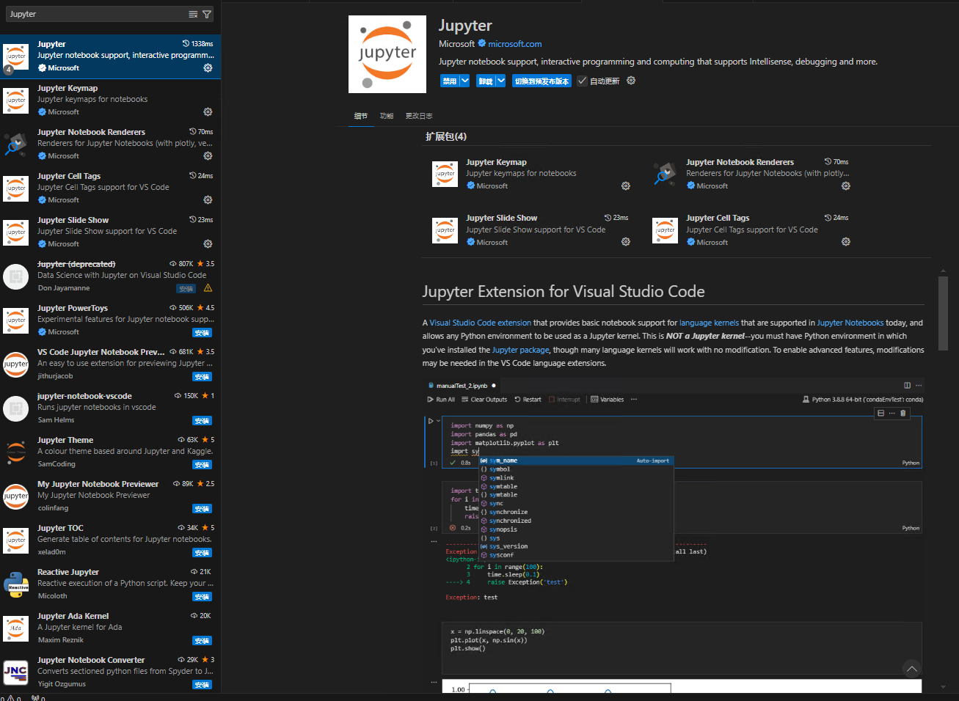Install the Jupyter Ada Kernel extension
This screenshot has height=701, width=959.
[x=203, y=641]
